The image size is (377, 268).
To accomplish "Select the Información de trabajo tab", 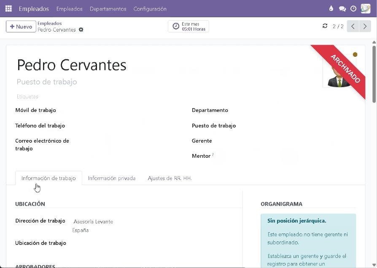I will (x=48, y=178).
